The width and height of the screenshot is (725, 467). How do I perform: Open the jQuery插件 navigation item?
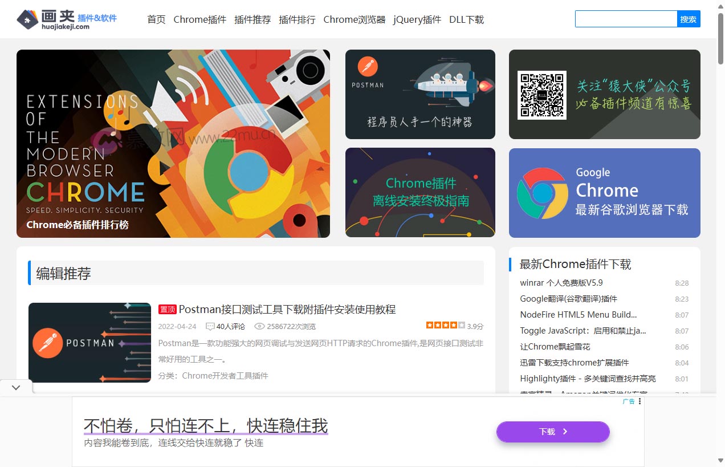pos(416,19)
